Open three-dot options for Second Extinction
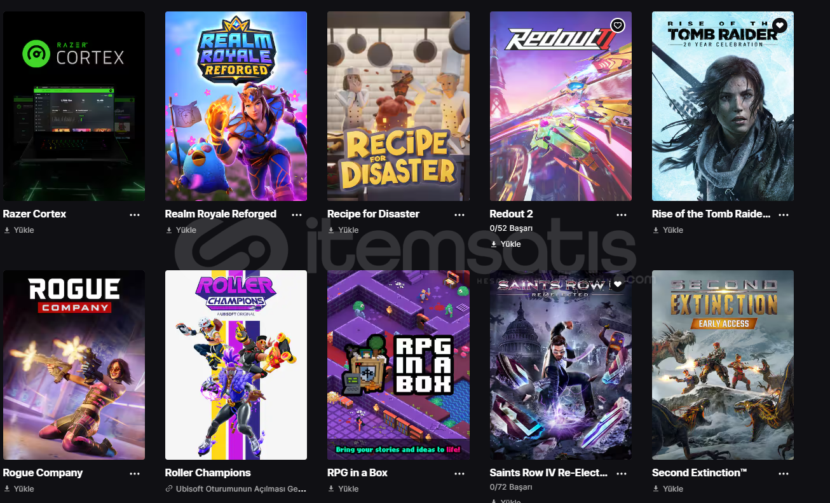Screen dimensions: 830x503 [784, 474]
